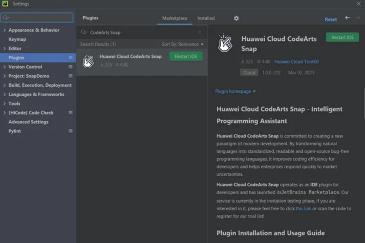Open the plugin settings gear icon
Image resolution: width=365 pixels, height=243 pixels.
(236, 18)
